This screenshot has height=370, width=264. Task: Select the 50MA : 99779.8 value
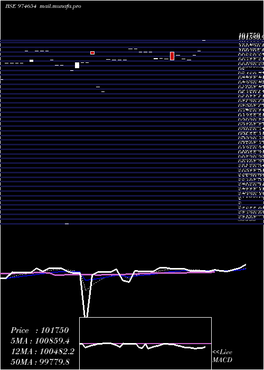point(40,362)
